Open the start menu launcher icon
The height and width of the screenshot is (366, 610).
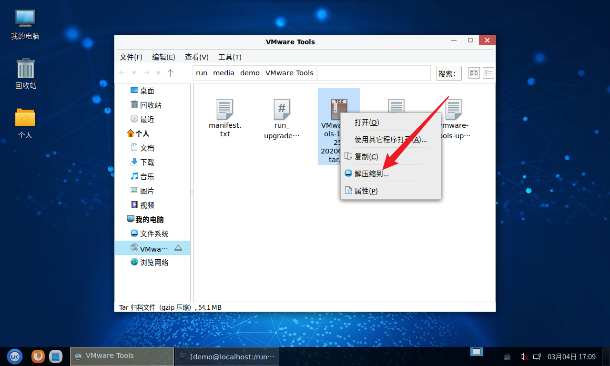pos(14,356)
